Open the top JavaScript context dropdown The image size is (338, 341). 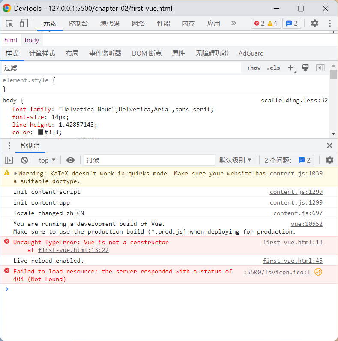47,160
